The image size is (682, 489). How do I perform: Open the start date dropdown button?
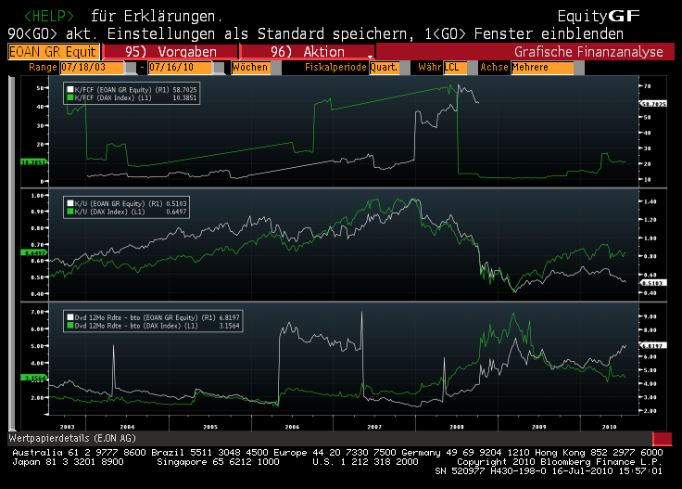pyautogui.click(x=131, y=68)
